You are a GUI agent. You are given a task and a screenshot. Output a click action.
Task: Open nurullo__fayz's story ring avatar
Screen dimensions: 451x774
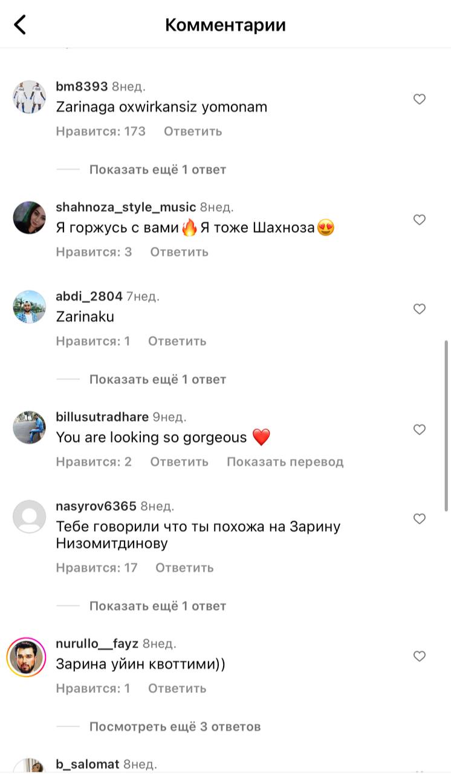tap(27, 657)
